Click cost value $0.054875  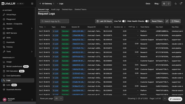[108, 48]
